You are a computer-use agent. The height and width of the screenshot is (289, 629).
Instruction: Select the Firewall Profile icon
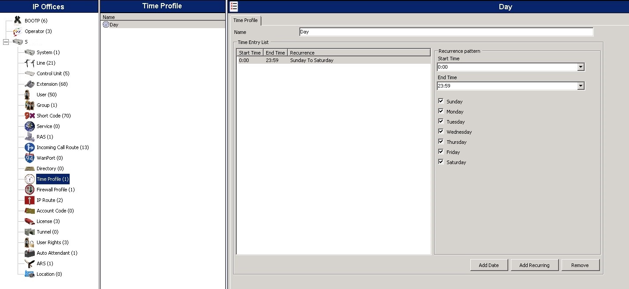(30, 190)
